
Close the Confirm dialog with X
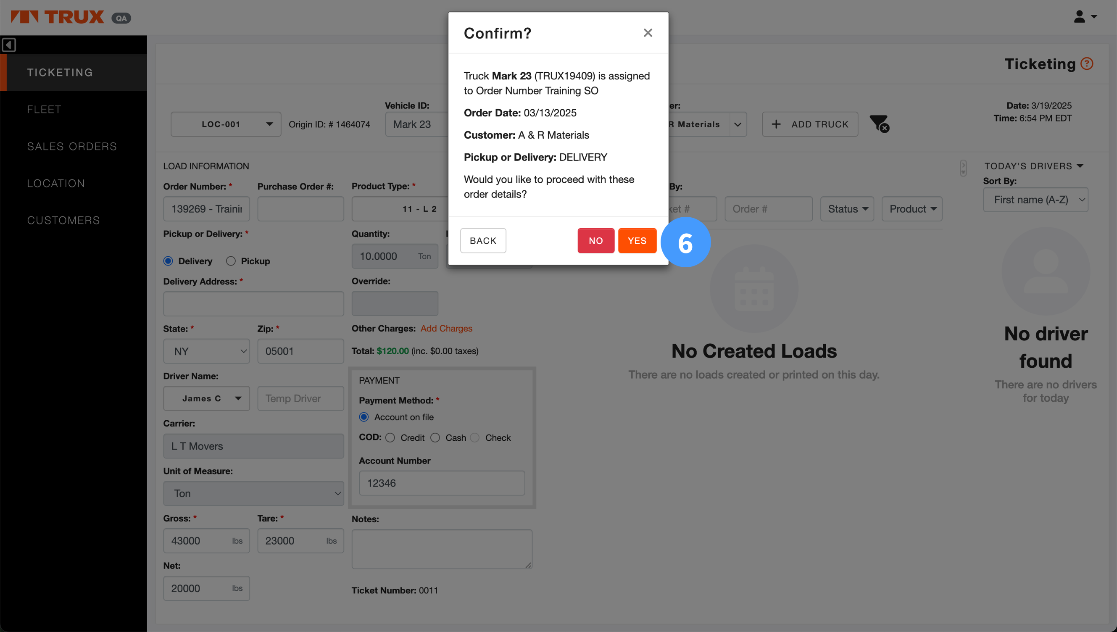pos(648,33)
